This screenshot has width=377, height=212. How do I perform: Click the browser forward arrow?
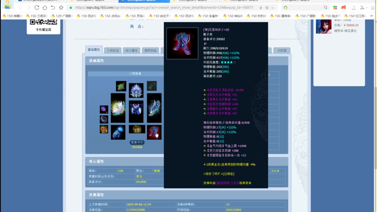tap(28, 7)
